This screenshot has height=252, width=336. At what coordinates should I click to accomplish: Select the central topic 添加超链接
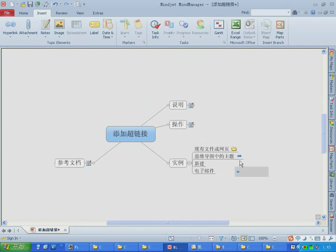coord(131,134)
